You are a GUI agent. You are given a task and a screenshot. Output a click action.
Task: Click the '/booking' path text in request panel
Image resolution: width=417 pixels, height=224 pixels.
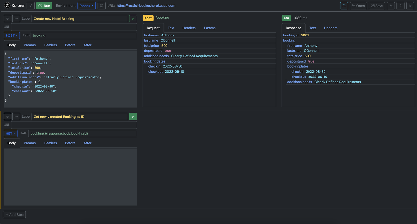coord(162,18)
